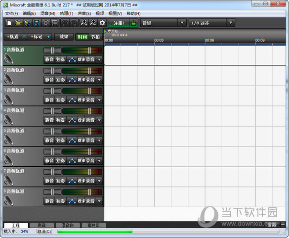Cancel loading with 取消(C) button
The image size is (289, 238).
(x=44, y=232)
